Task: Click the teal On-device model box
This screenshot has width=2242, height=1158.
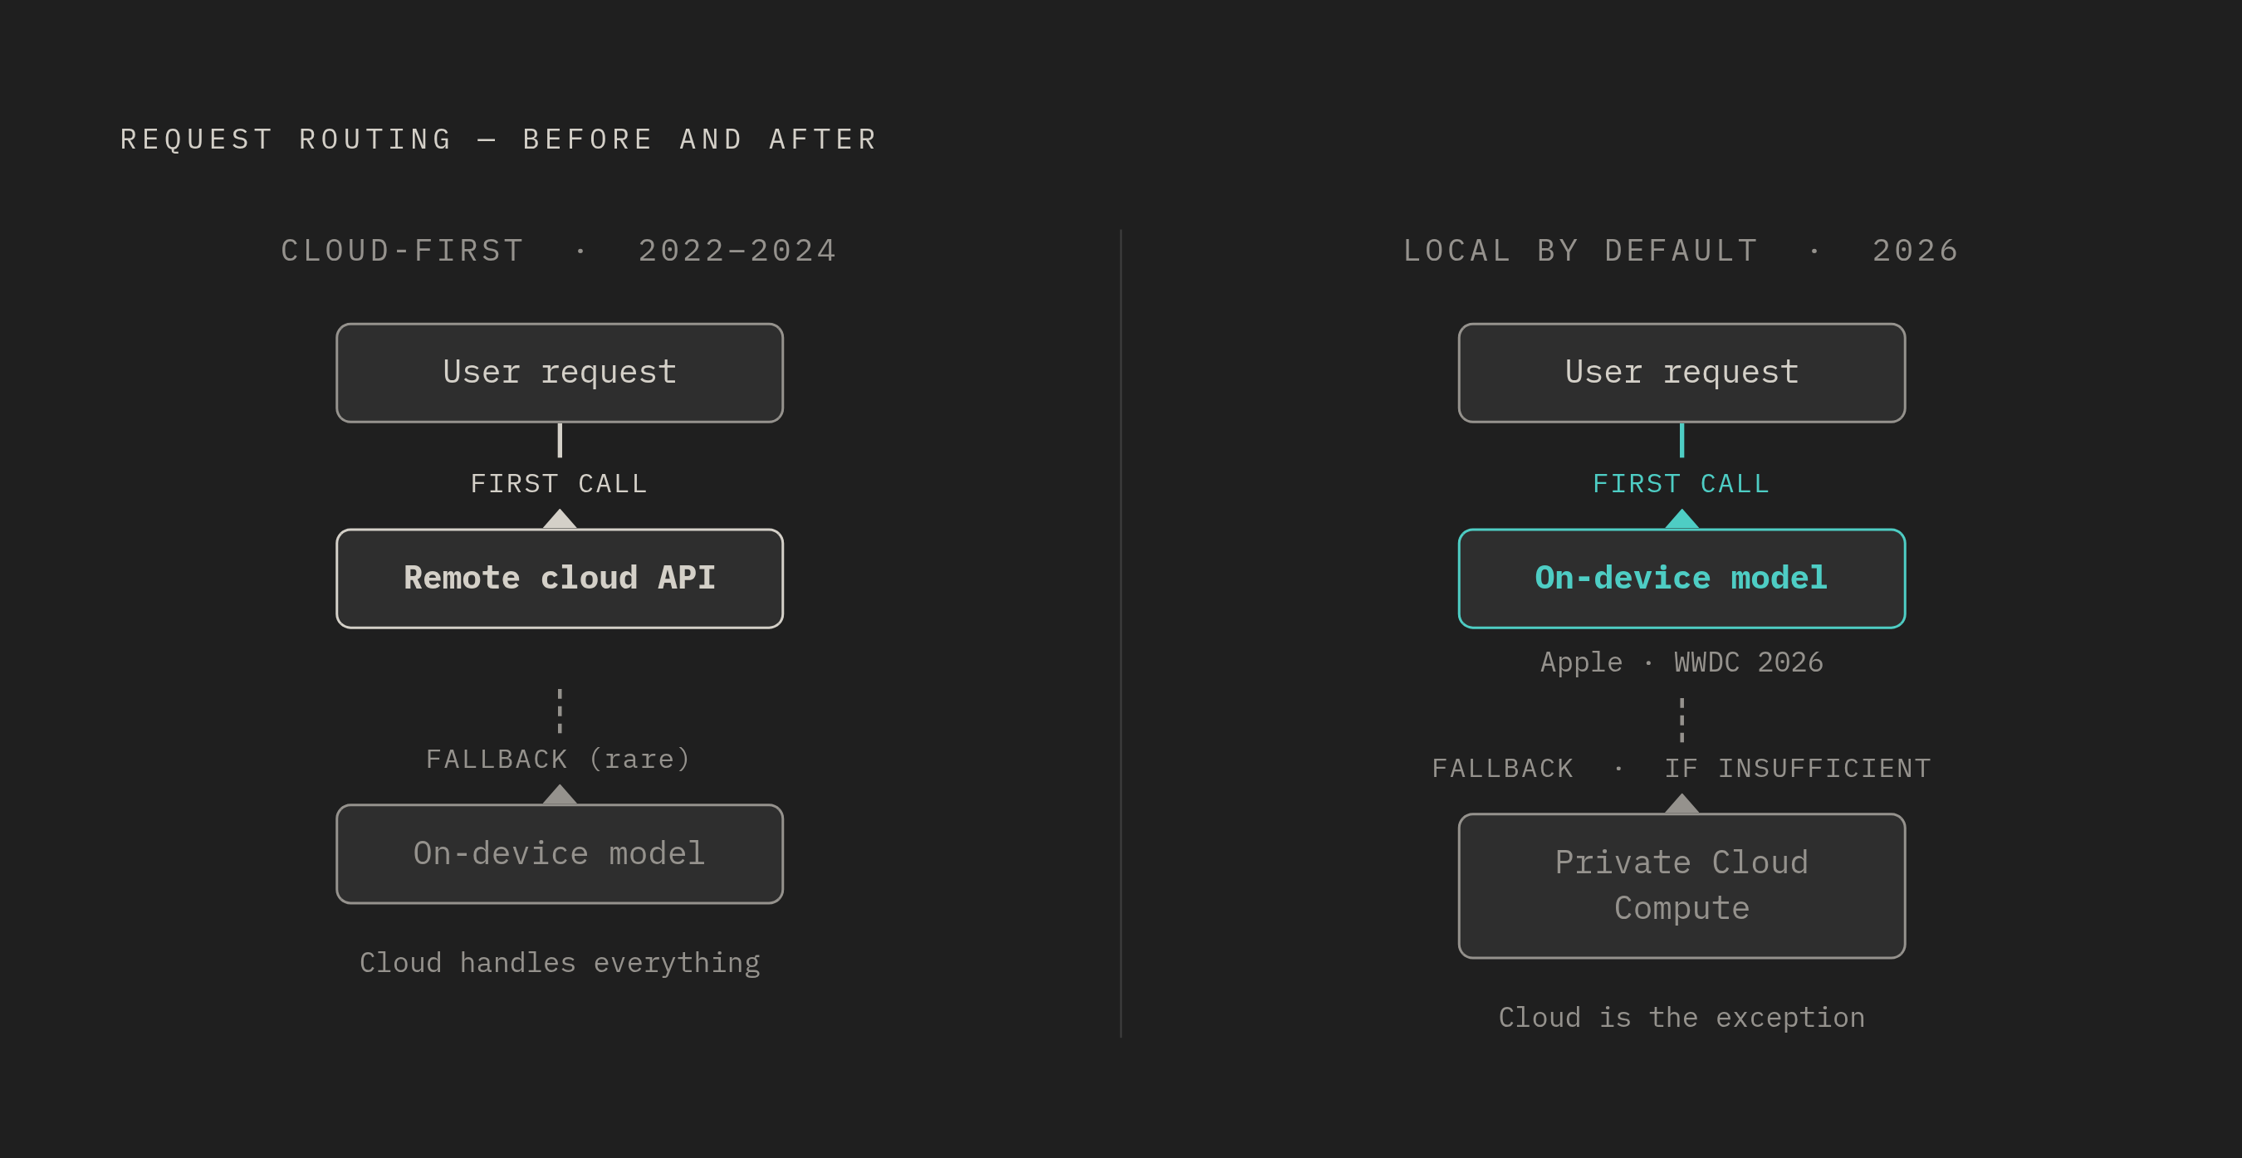Action: click(1681, 578)
